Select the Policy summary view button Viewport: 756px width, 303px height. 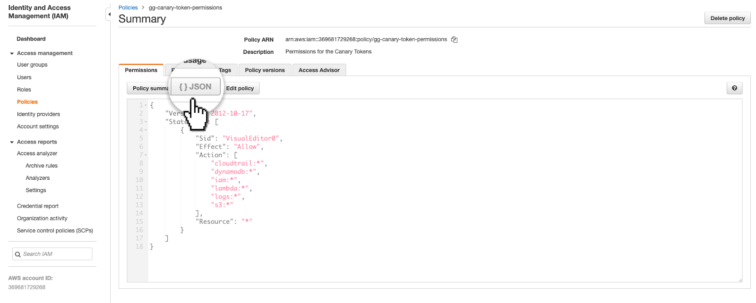click(148, 88)
